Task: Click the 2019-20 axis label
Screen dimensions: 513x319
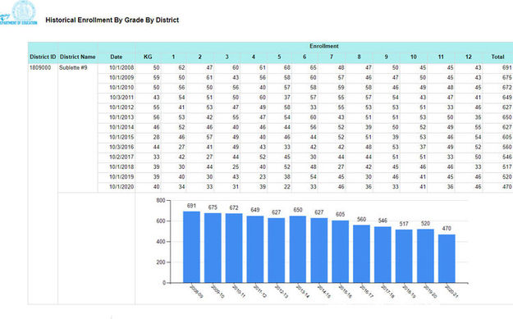Action: coord(431,291)
